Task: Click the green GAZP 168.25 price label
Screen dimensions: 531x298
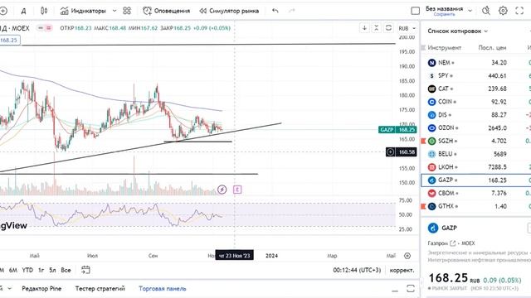Action: click(397, 130)
